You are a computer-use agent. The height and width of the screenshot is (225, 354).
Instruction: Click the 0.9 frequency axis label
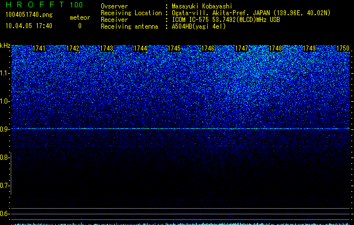point(5,129)
